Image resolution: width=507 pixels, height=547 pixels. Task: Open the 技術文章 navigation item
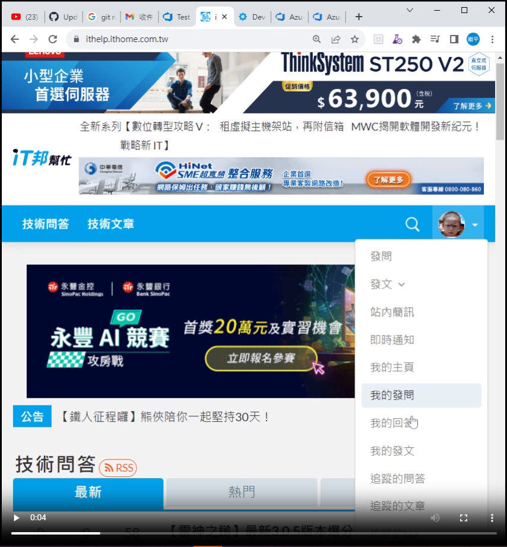[x=110, y=224]
